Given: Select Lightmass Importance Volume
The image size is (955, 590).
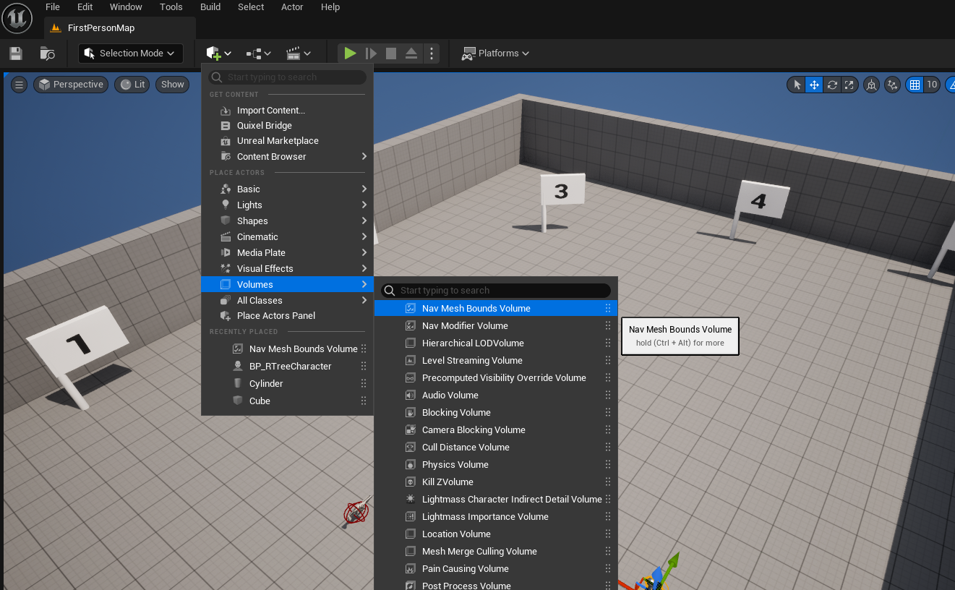Looking at the screenshot, I should [496, 517].
